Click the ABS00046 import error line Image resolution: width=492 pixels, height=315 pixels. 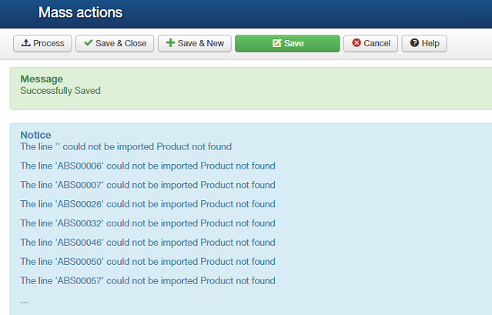click(147, 243)
